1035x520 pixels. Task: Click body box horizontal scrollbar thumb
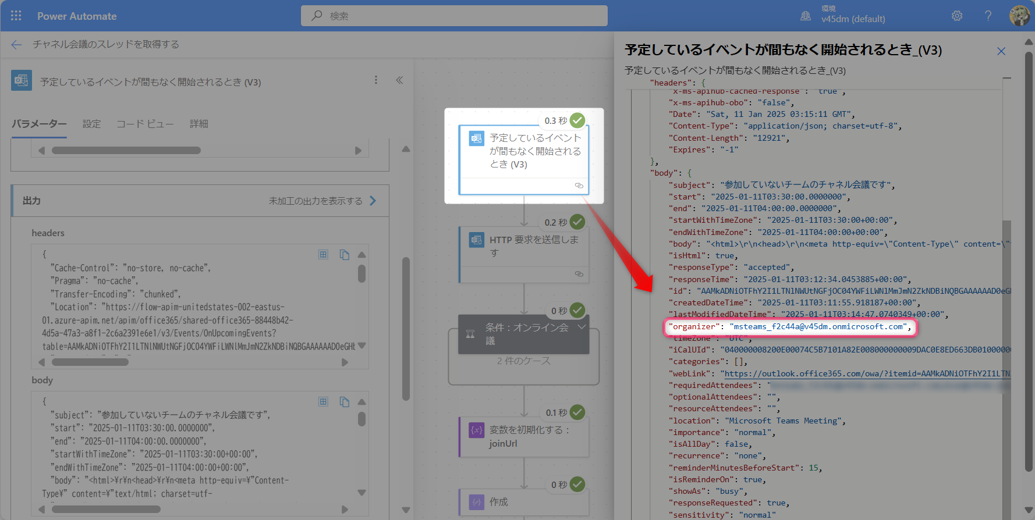tap(106, 509)
